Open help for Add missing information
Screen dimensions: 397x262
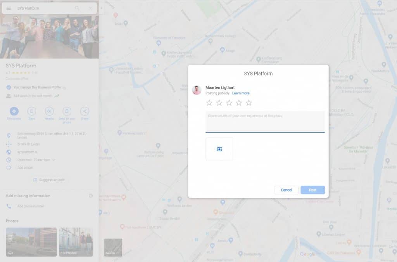91,196
